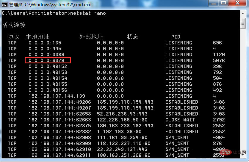Open the cmd.exe system menu icon
Screen dimensions: 249x162
click(4, 5)
